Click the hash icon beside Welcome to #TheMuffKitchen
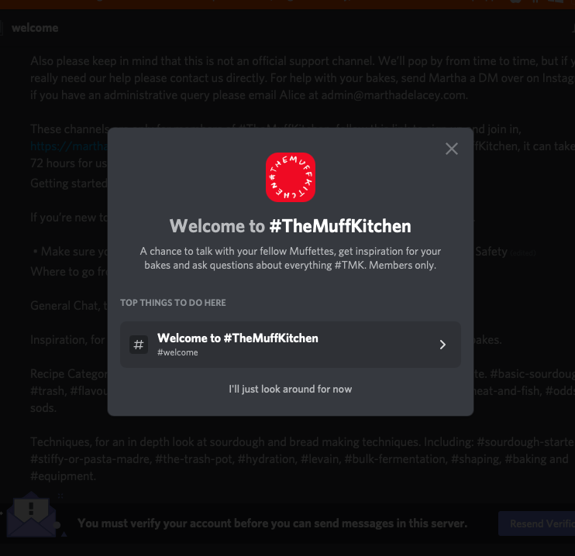Viewport: 575px width, 556px height. (x=139, y=345)
